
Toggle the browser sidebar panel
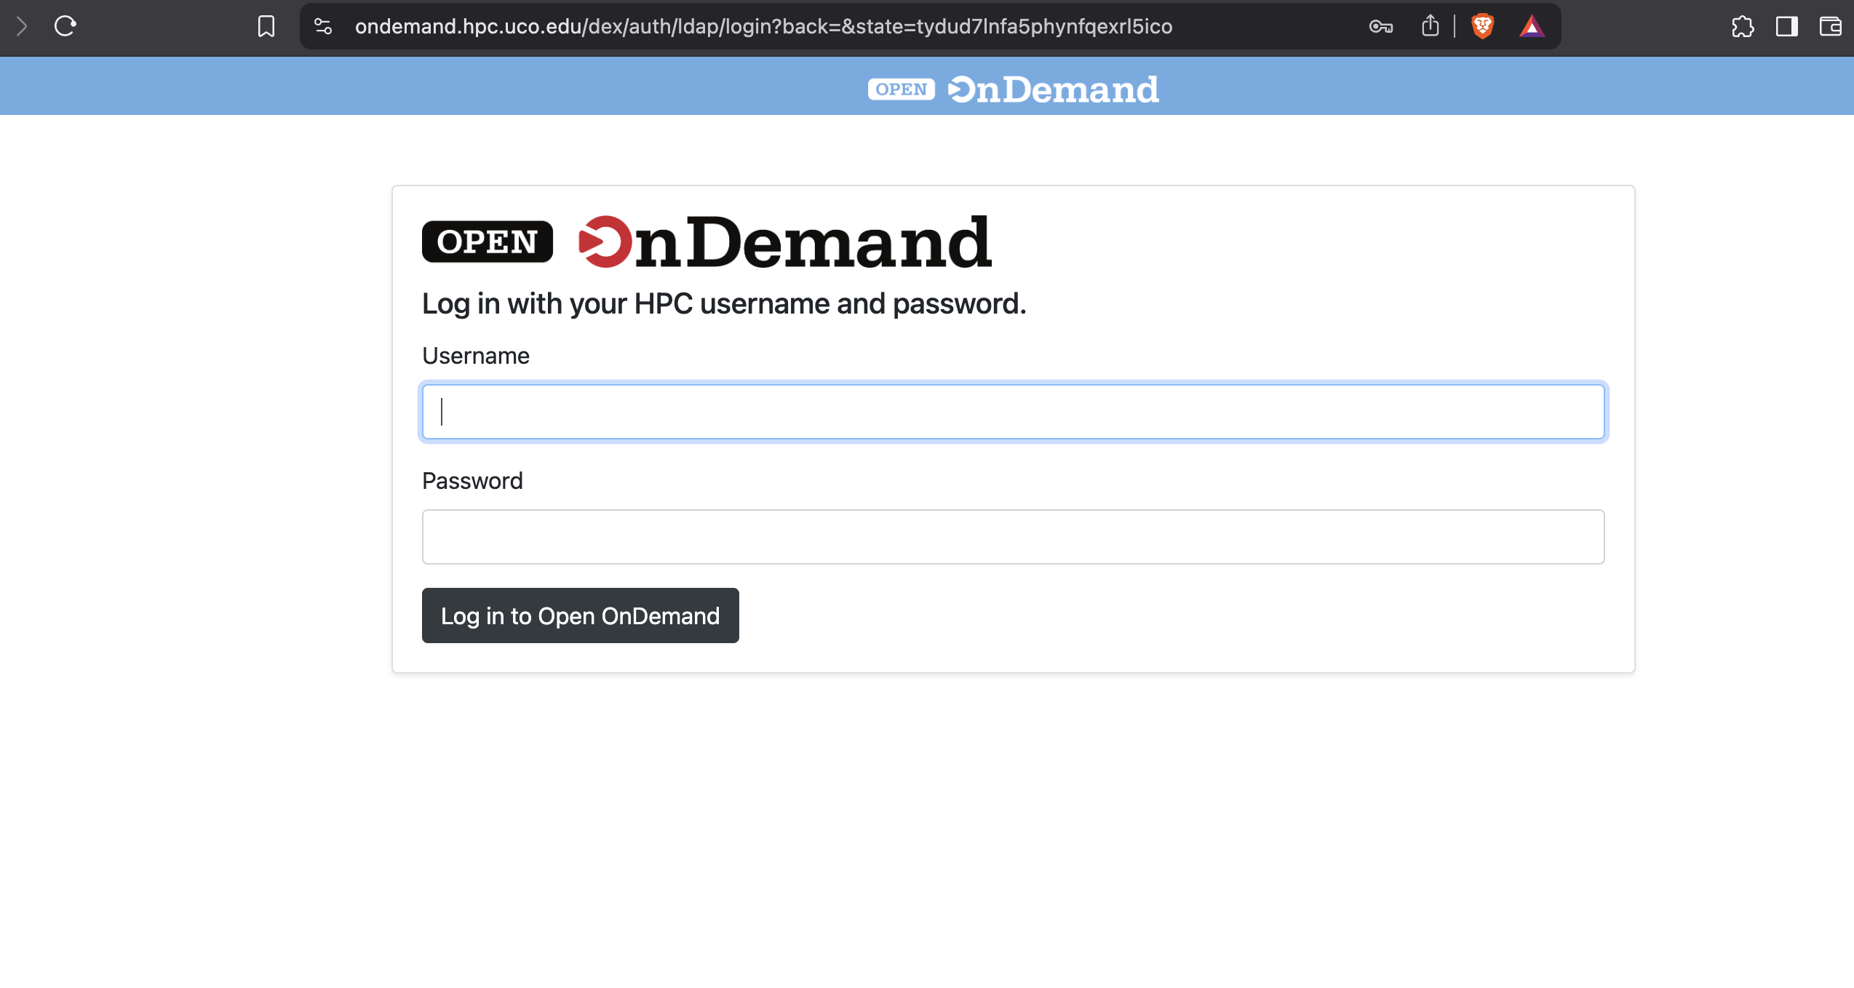coord(1786,27)
